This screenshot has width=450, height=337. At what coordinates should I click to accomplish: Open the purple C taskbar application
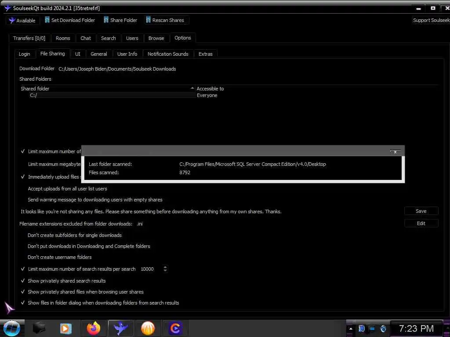click(175, 328)
